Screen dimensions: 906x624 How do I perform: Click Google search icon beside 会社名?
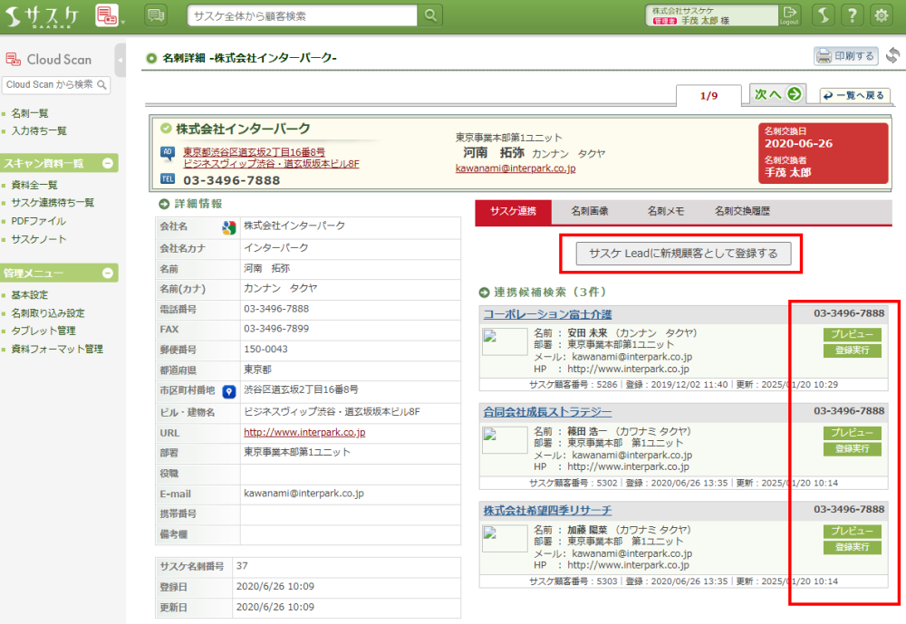(229, 226)
